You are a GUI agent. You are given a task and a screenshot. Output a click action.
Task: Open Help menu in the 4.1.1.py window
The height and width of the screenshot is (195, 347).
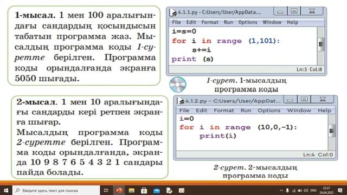(x=292, y=22)
